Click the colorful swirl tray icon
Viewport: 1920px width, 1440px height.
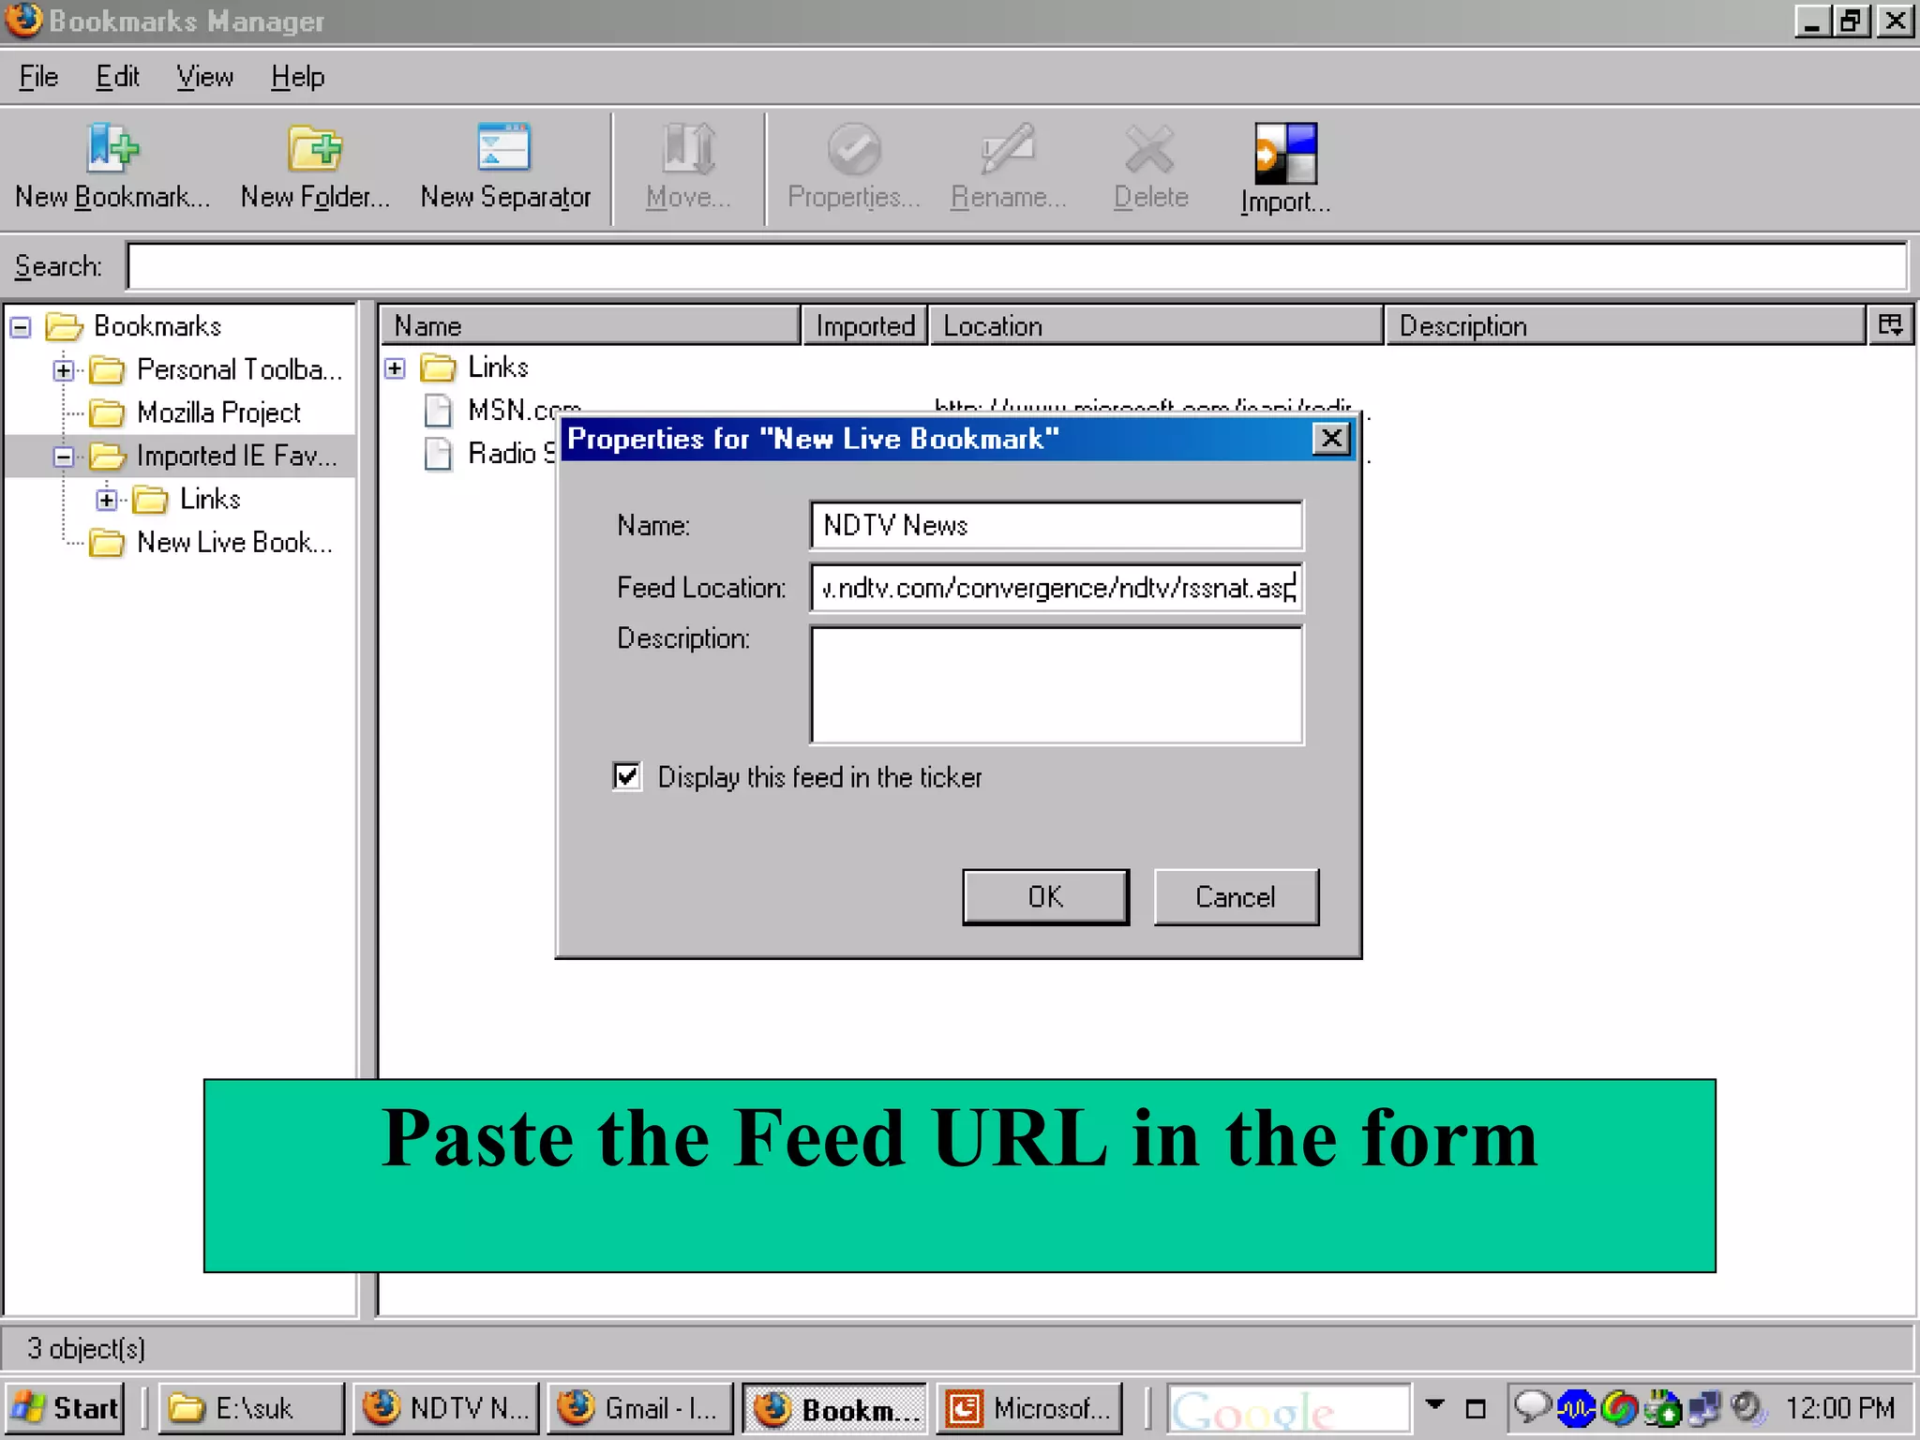[x=1619, y=1407]
